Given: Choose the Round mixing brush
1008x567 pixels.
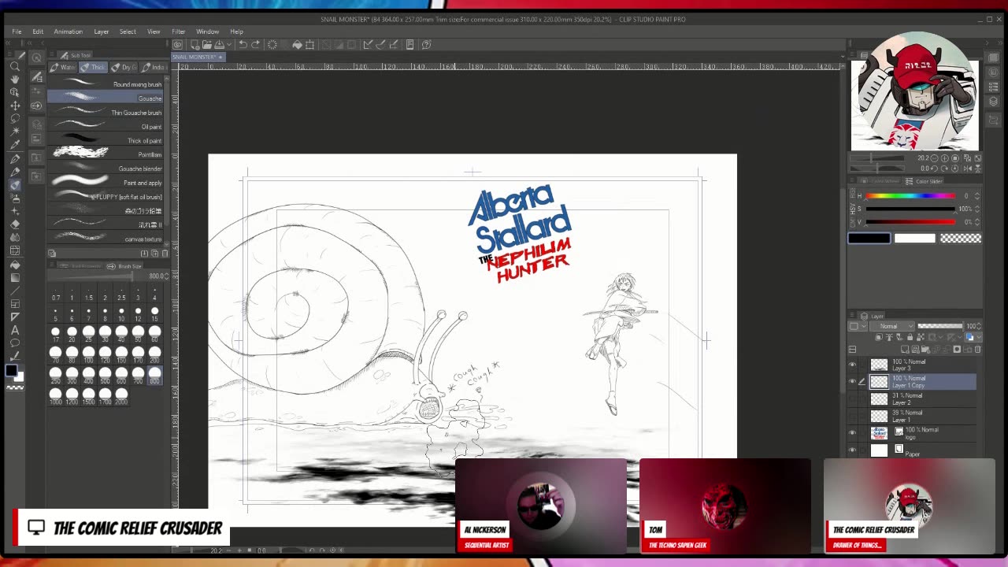Looking at the screenshot, I should pos(106,84).
